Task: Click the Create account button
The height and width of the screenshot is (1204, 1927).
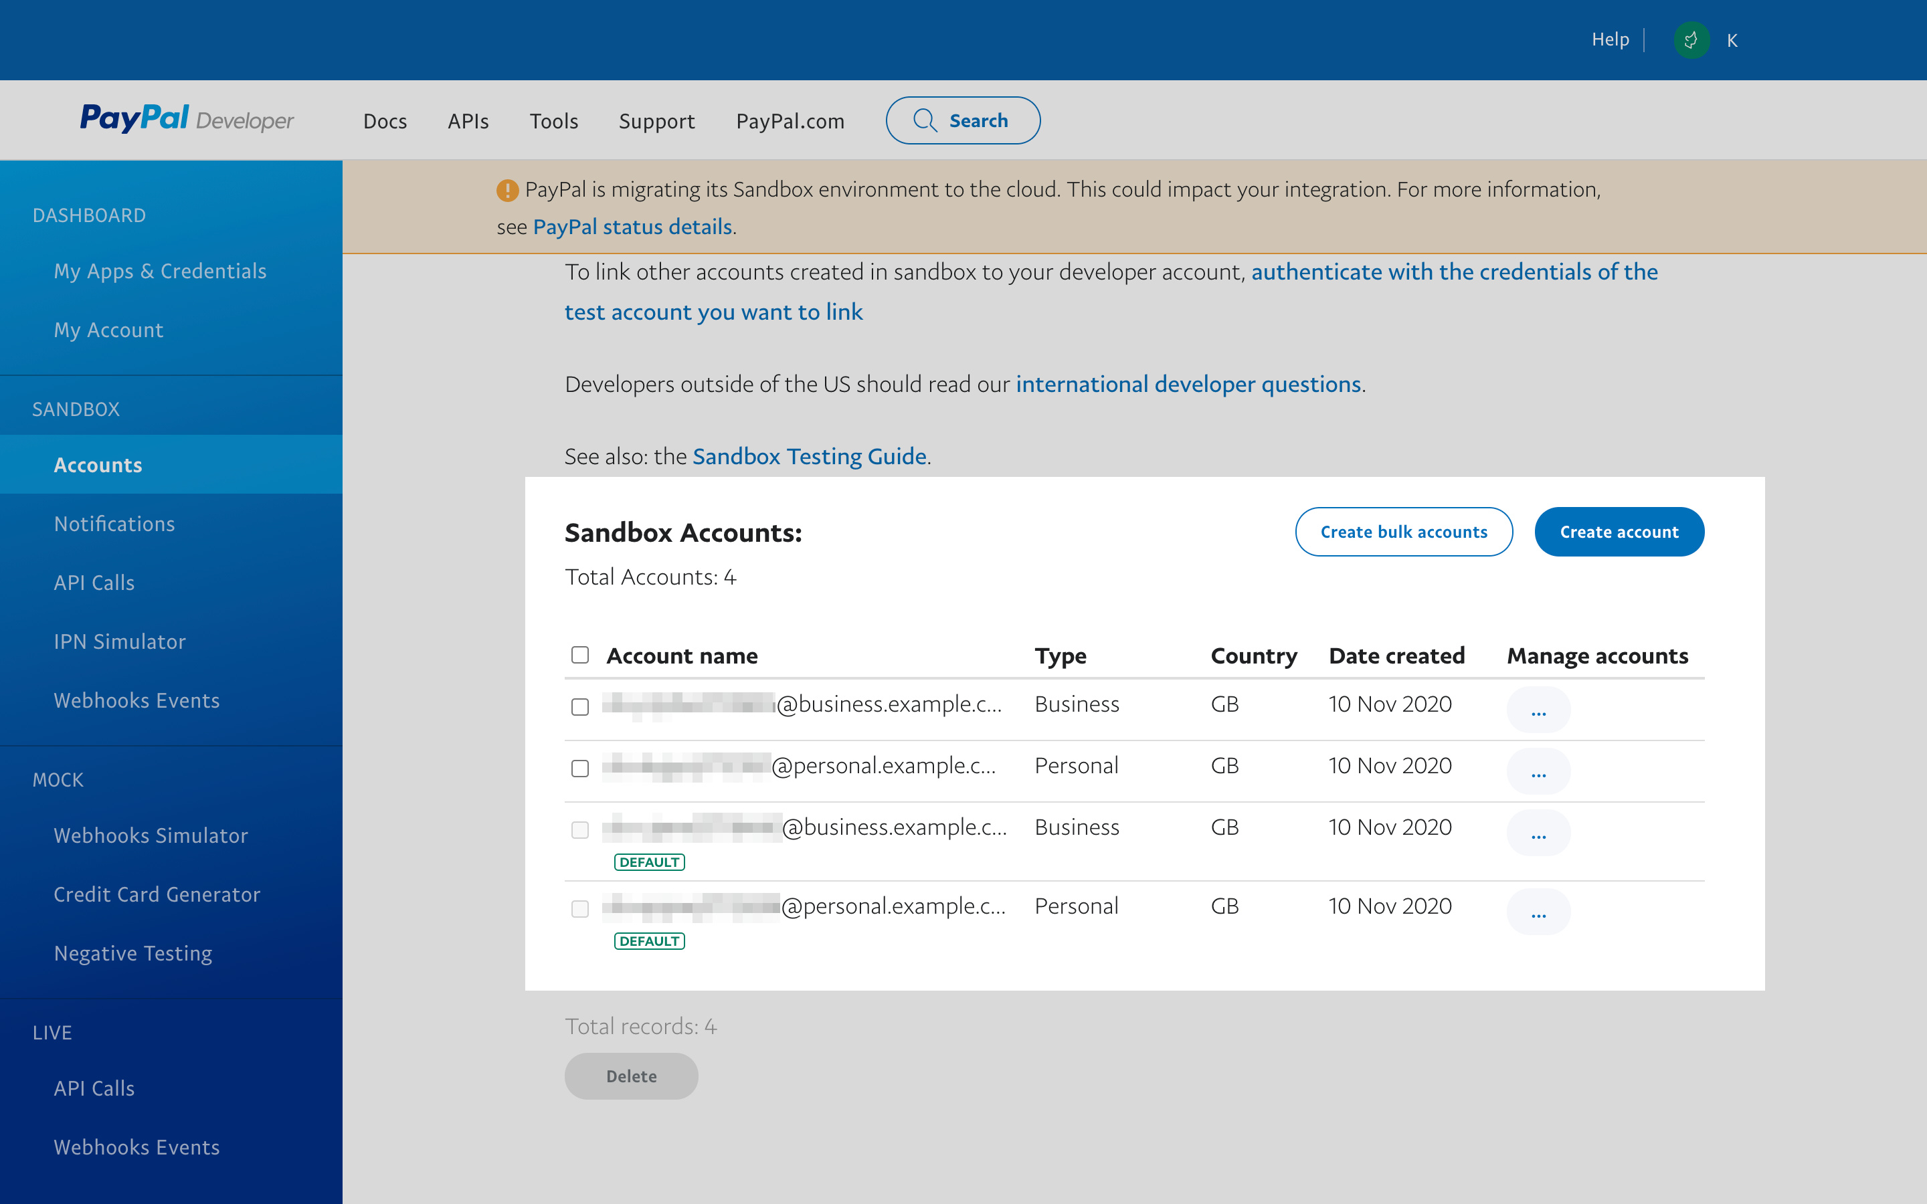Action: click(x=1618, y=530)
